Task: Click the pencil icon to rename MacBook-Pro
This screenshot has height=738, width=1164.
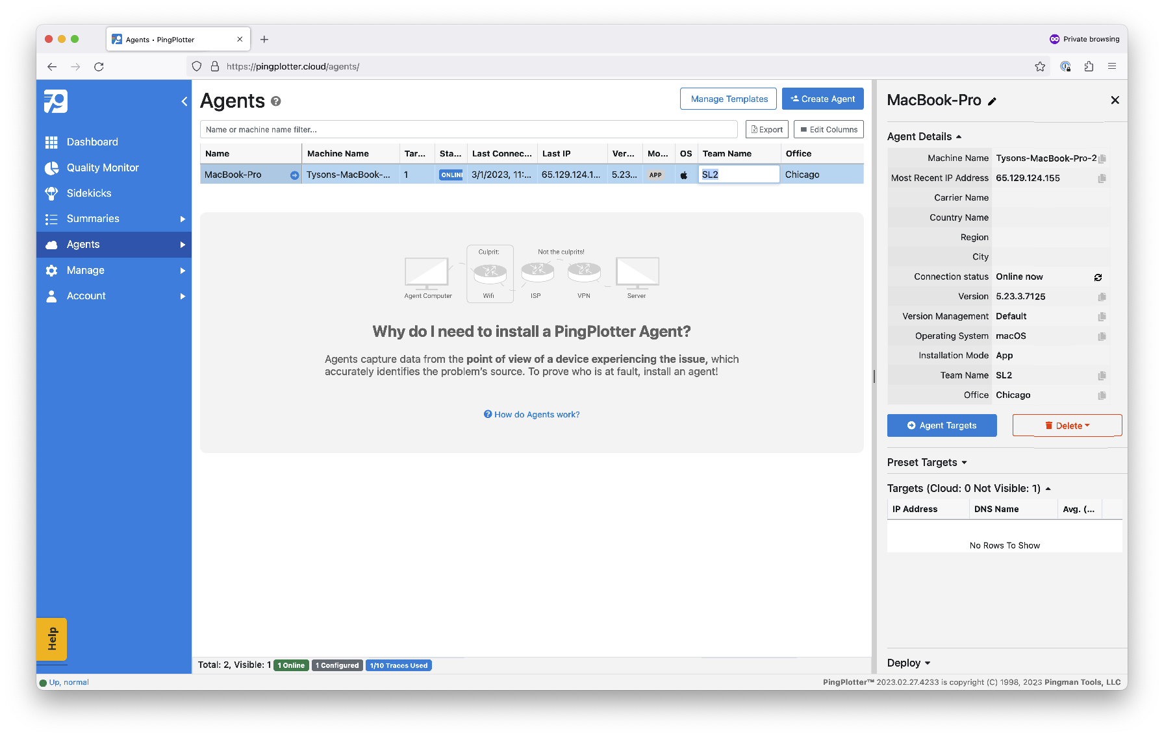Action: 992,101
